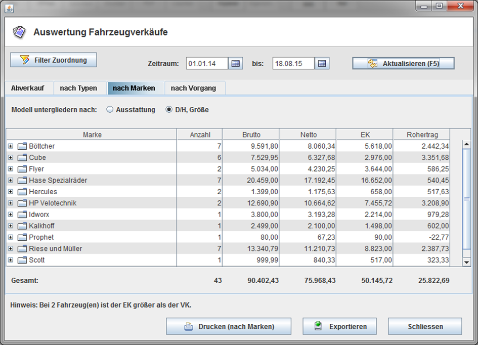
Task: Click the Exportieren button
Action: point(339,326)
